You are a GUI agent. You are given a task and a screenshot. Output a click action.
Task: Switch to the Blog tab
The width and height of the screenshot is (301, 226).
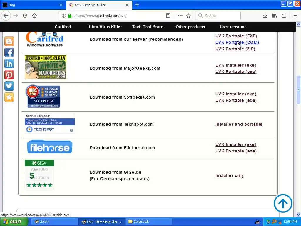tap(33, 5)
